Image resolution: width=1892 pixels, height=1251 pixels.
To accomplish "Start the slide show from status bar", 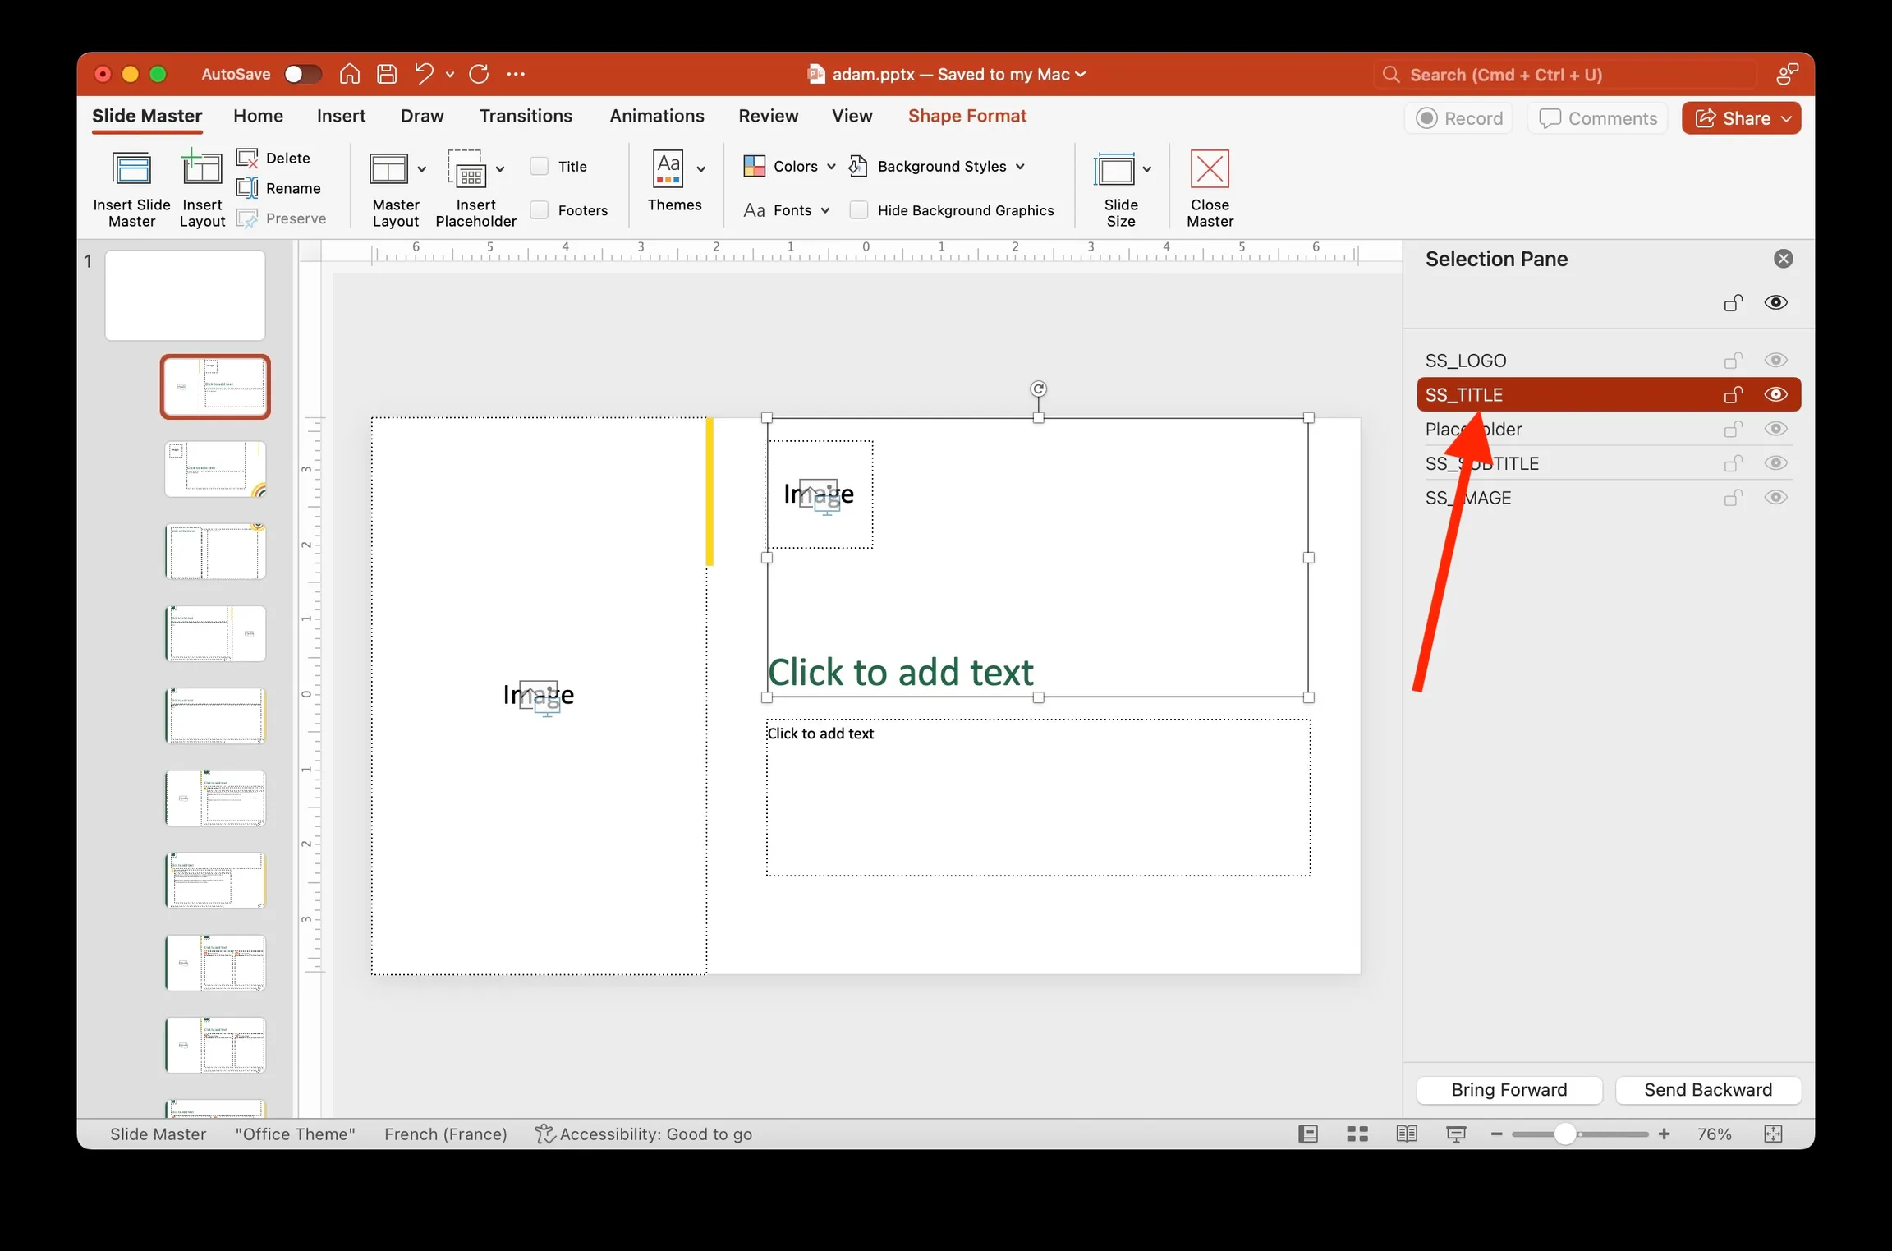I will [1456, 1134].
